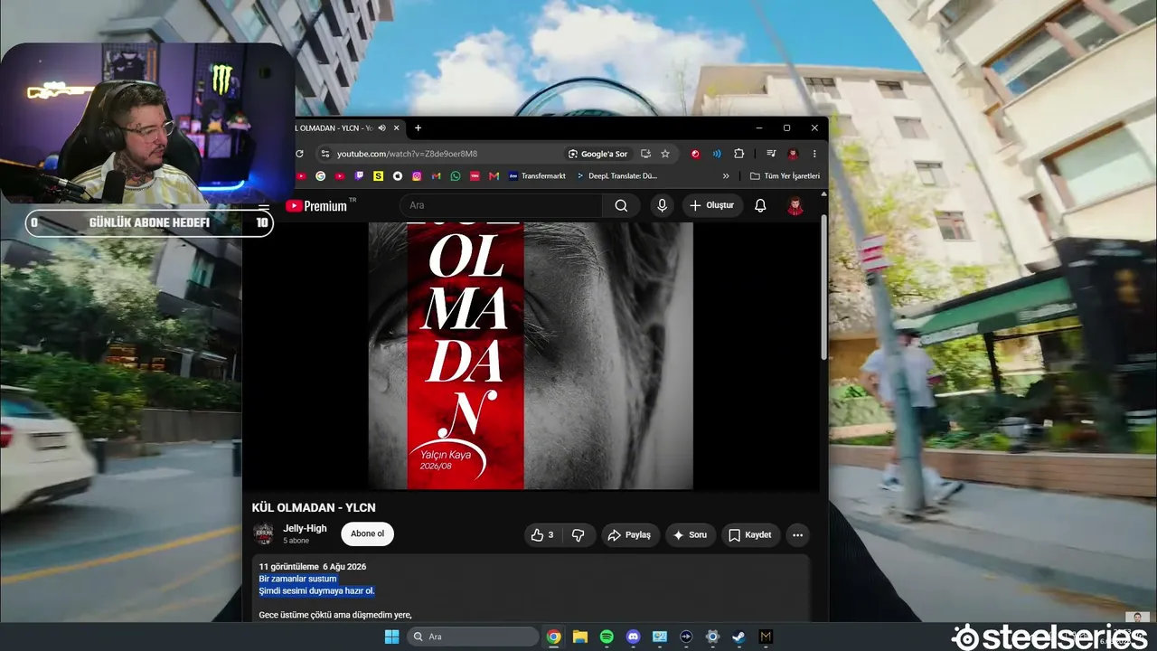The image size is (1157, 651).
Task: Open the yellow S bookmark
Action: click(x=379, y=176)
